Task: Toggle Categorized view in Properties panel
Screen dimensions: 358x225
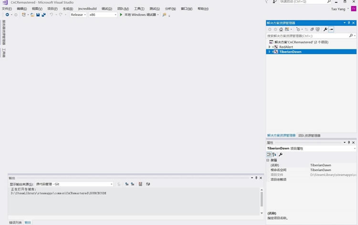Action: click(269, 155)
